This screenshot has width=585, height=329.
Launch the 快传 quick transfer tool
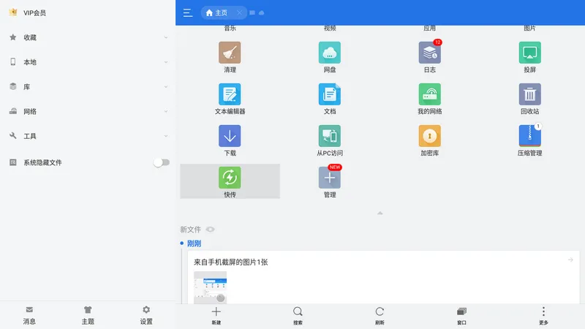(230, 181)
